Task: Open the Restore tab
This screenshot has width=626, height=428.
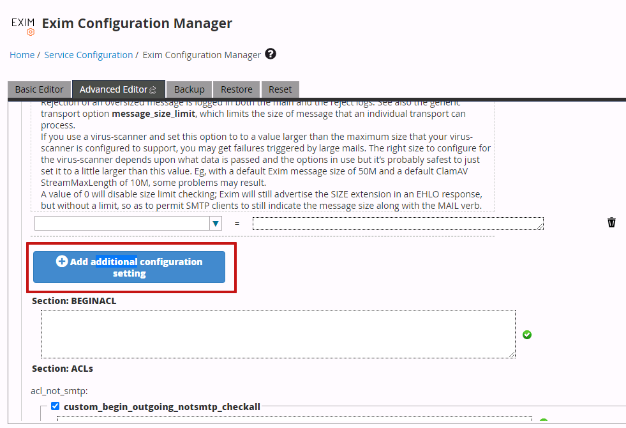Action: 236,89
